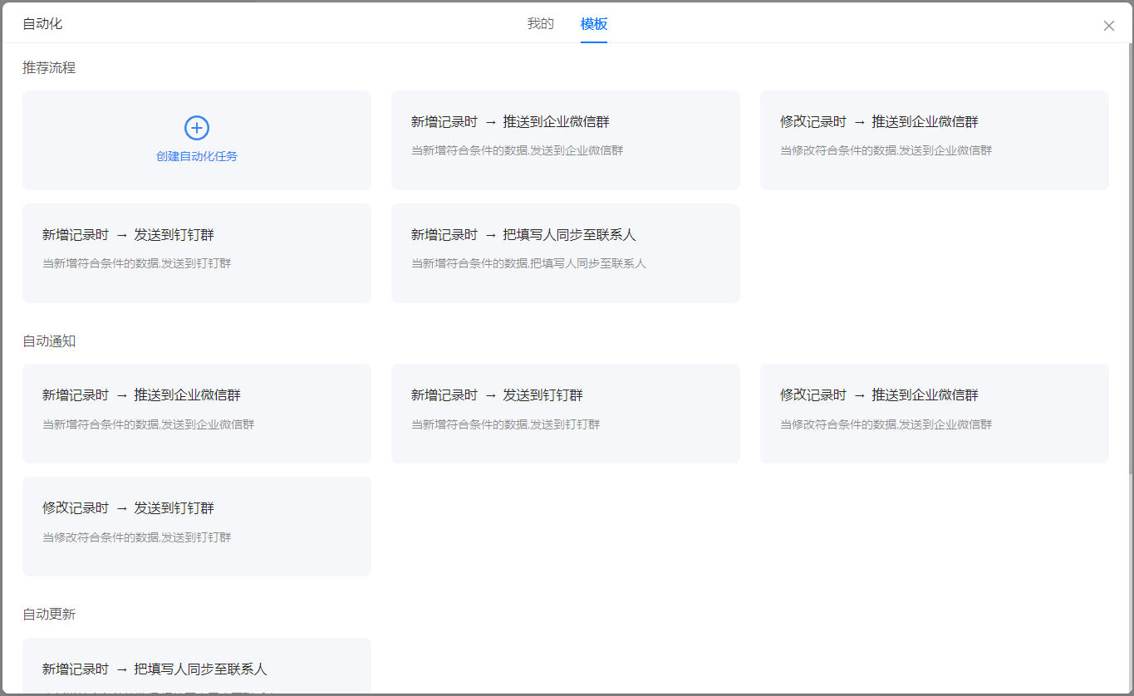Open 新增记录时→推送到企业微信群 template under 推荐流程
This screenshot has width=1134, height=696.
point(566,140)
